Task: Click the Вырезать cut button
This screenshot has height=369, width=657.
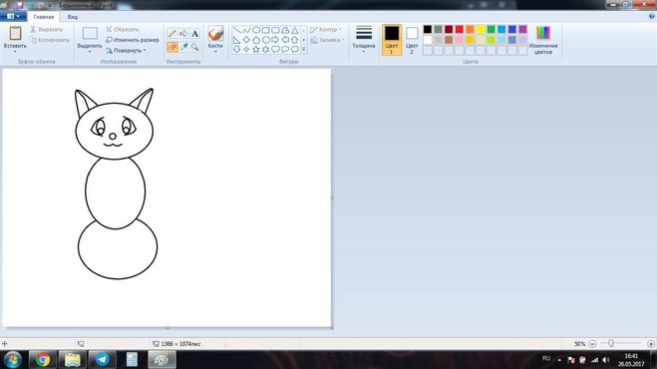Action: 46,29
